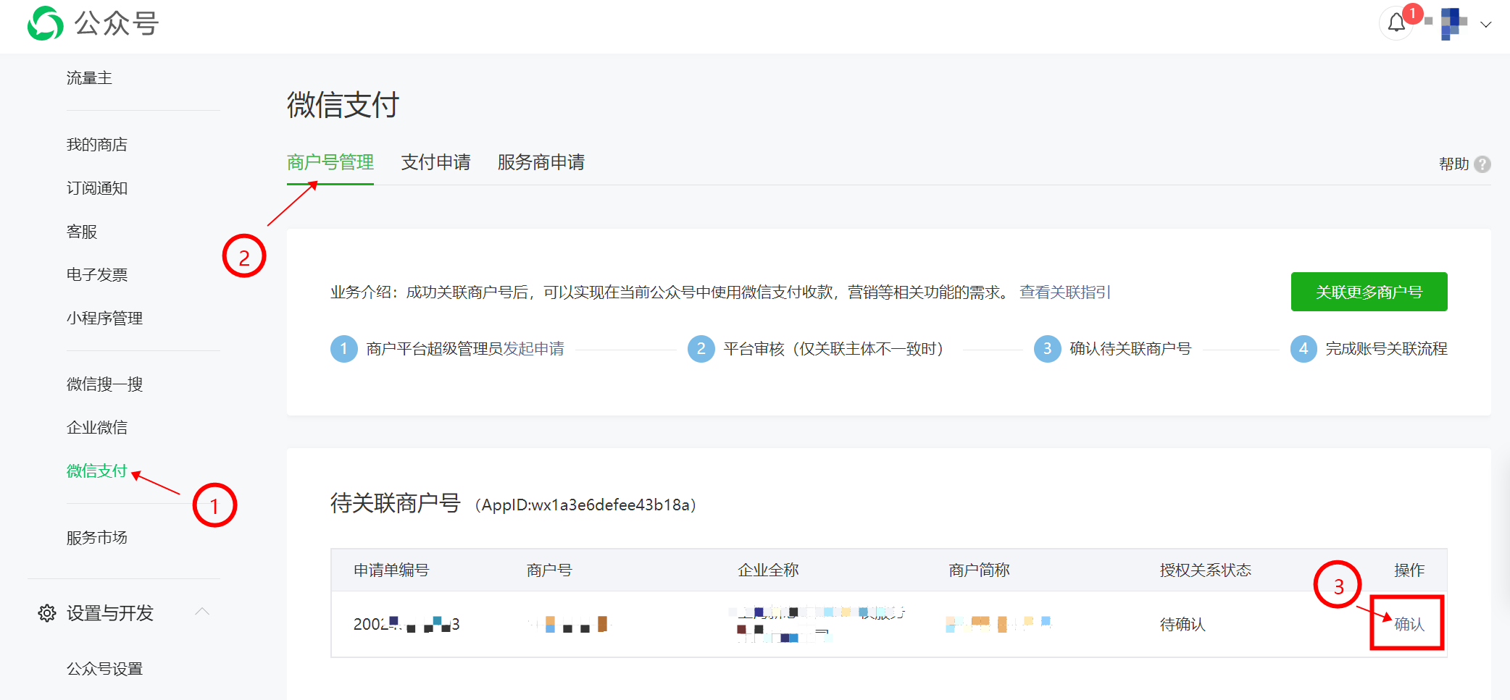Open 企业微信 sidebar item

pos(97,427)
